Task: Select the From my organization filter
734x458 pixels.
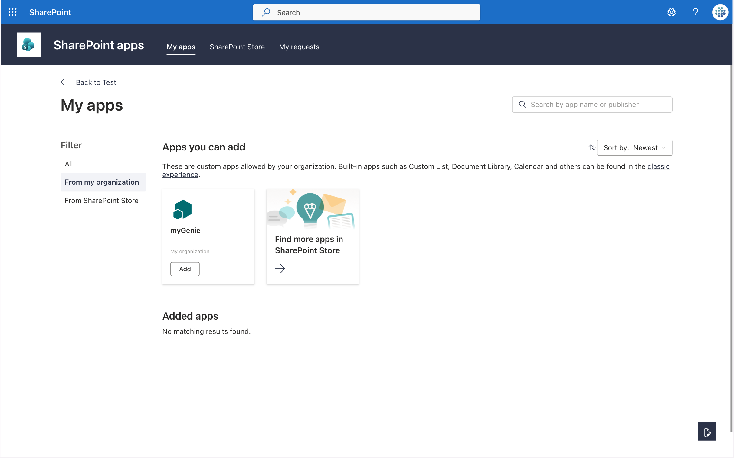Action: [x=103, y=182]
